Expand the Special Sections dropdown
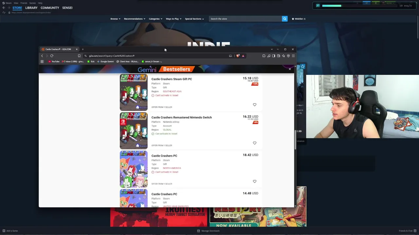The width and height of the screenshot is (419, 235). (x=194, y=19)
